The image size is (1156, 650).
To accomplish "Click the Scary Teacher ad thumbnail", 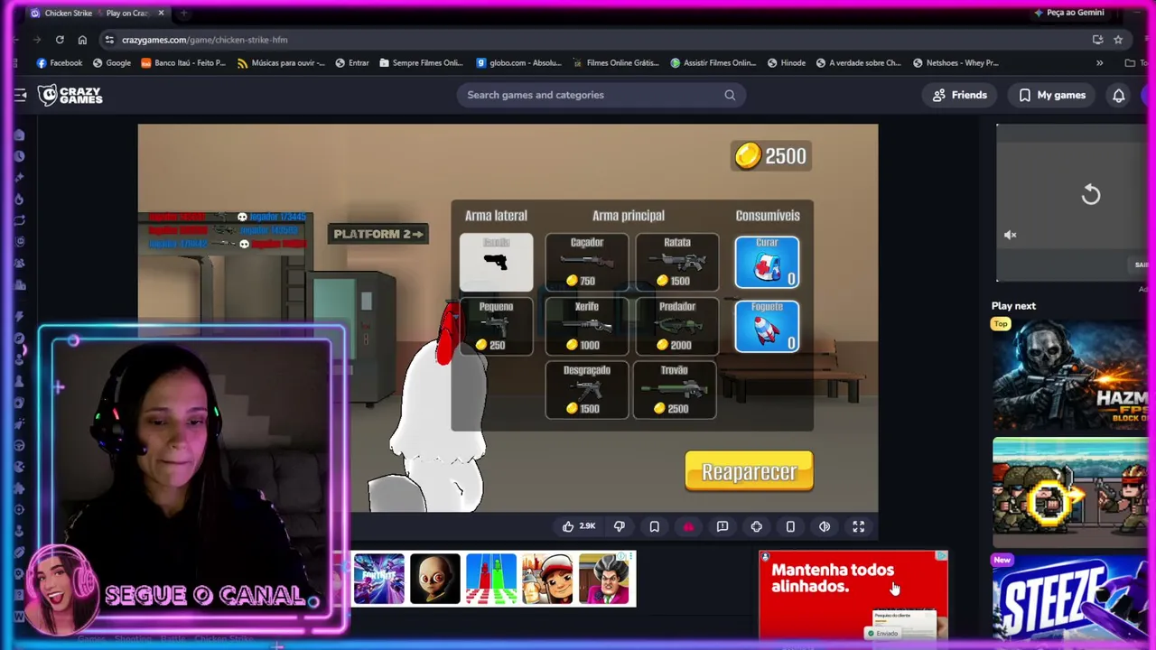I will coord(605,579).
